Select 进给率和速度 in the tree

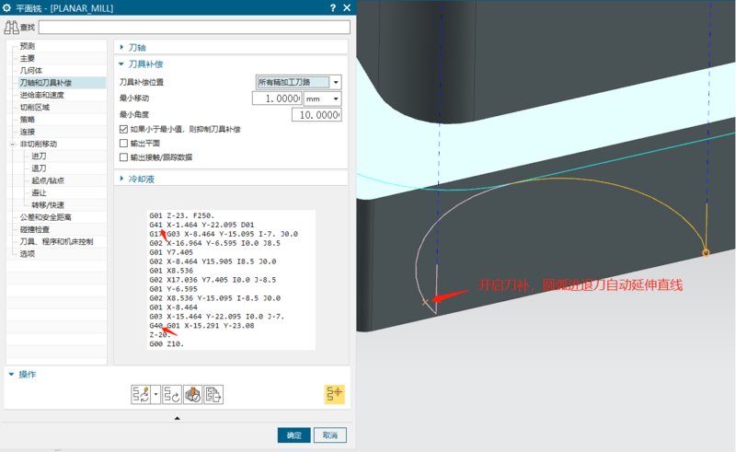(x=42, y=95)
